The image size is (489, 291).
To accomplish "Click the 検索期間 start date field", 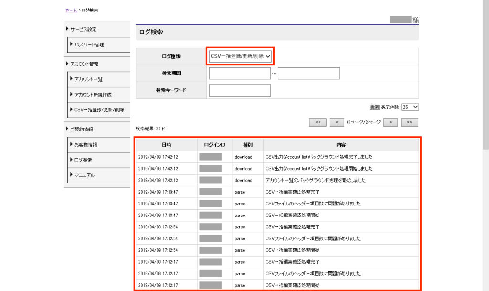I will coord(240,73).
